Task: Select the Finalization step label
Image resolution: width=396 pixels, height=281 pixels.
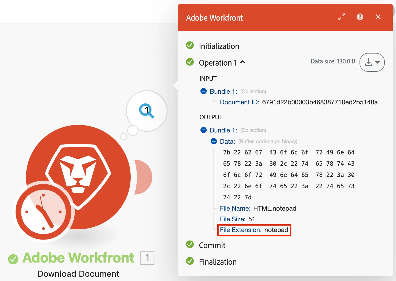Action: click(x=218, y=262)
